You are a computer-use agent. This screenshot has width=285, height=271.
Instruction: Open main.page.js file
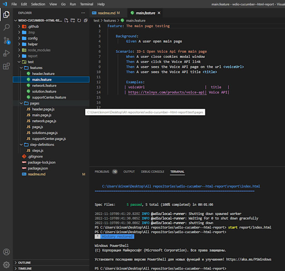[51, 115]
